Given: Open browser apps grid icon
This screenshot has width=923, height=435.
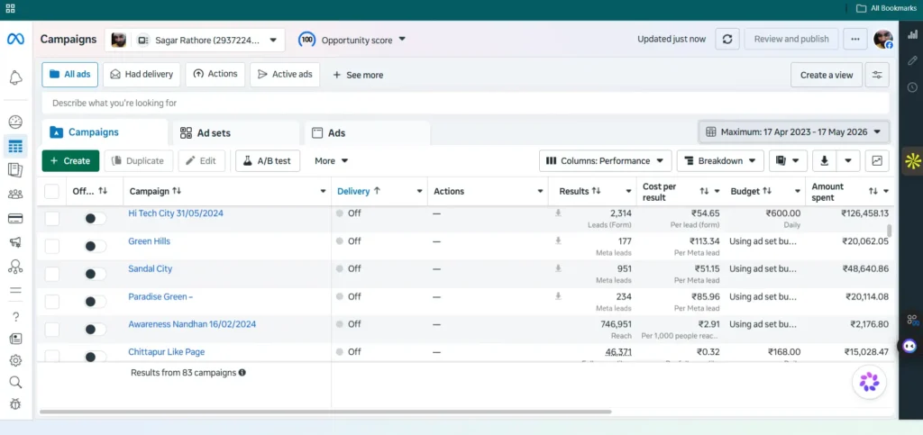Looking at the screenshot, I should 11,8.
